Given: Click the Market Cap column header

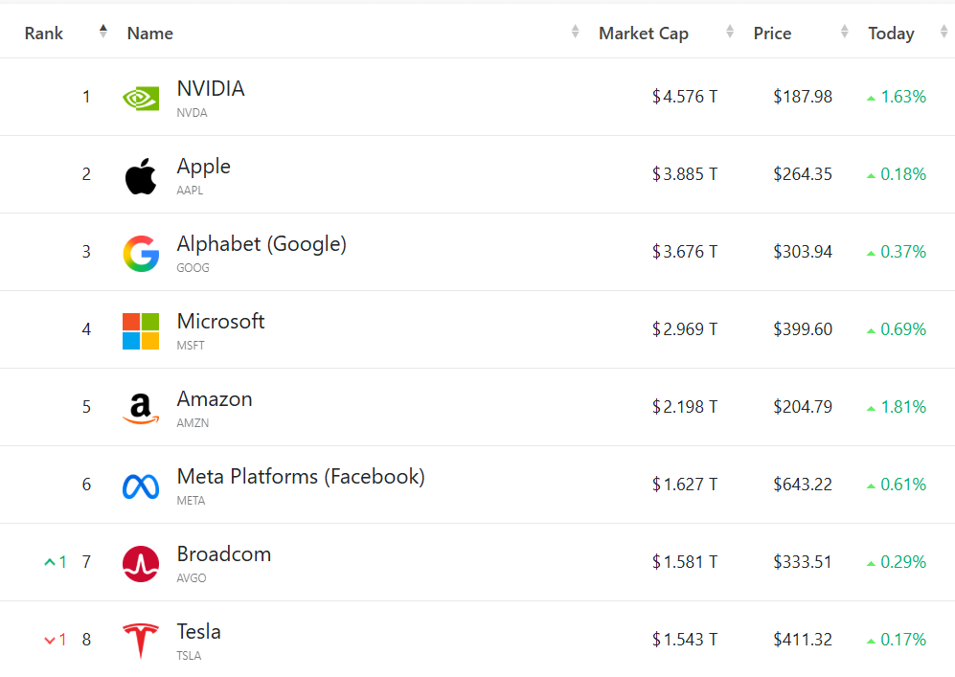Looking at the screenshot, I should [644, 34].
